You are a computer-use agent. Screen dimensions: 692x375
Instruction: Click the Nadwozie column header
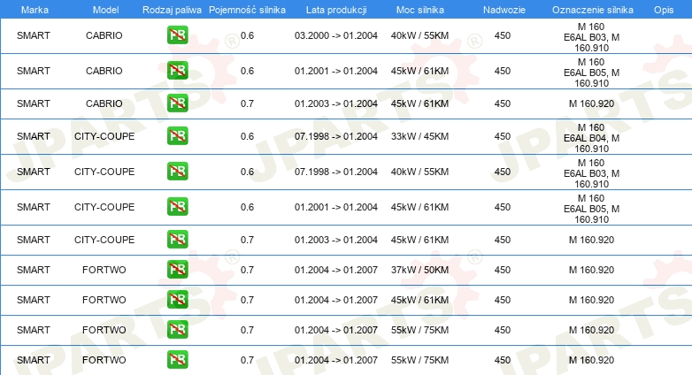[504, 10]
